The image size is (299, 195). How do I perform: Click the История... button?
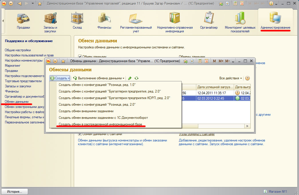click(x=15, y=191)
